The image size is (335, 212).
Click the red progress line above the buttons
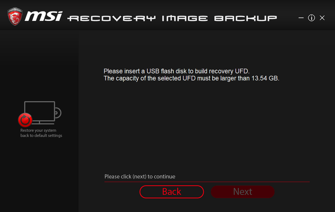tap(207, 182)
